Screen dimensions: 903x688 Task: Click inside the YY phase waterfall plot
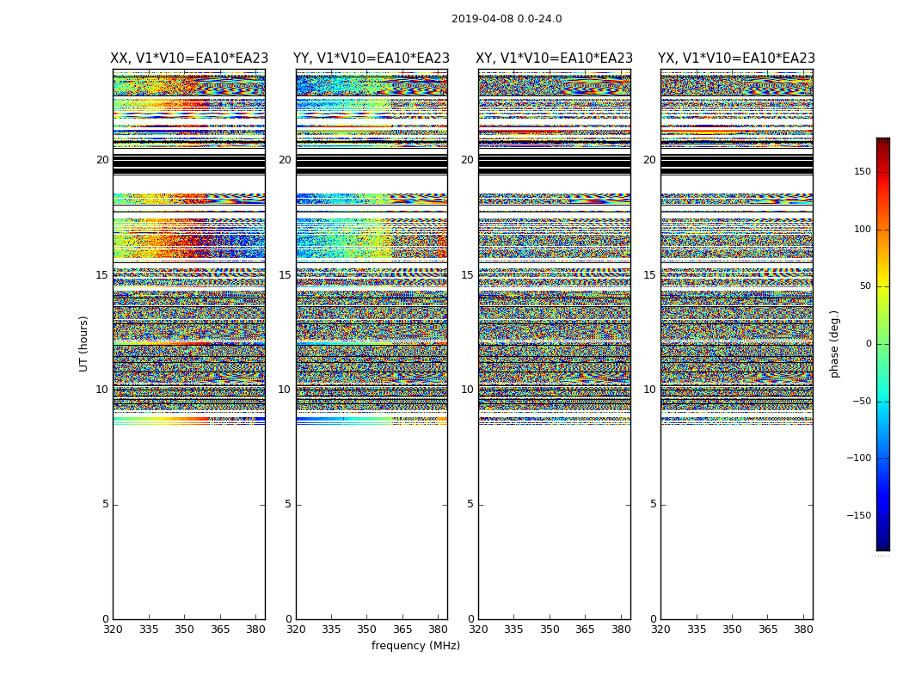372,344
